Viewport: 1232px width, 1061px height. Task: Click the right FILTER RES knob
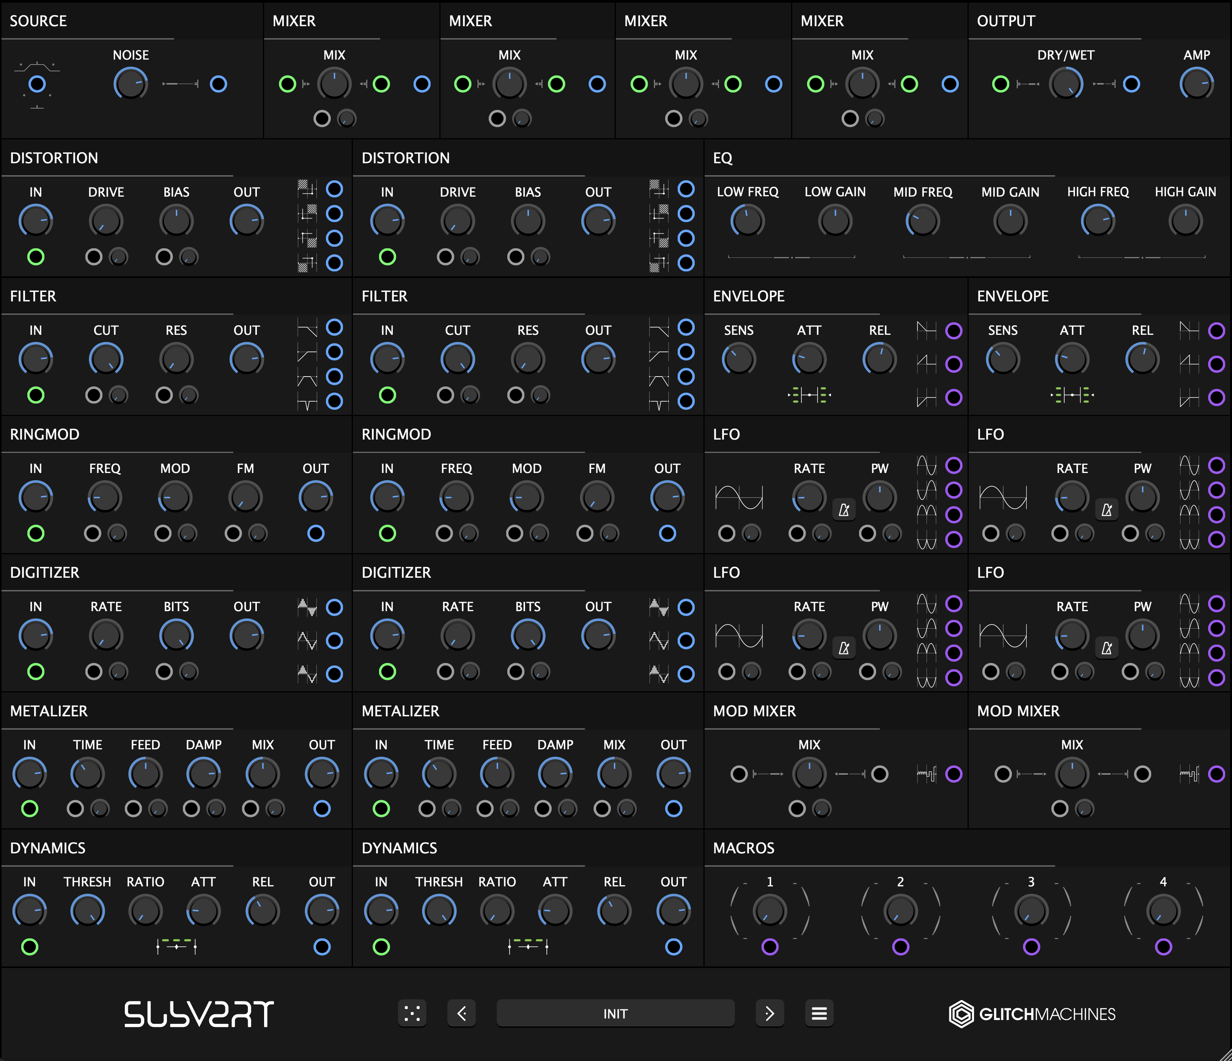[x=528, y=359]
